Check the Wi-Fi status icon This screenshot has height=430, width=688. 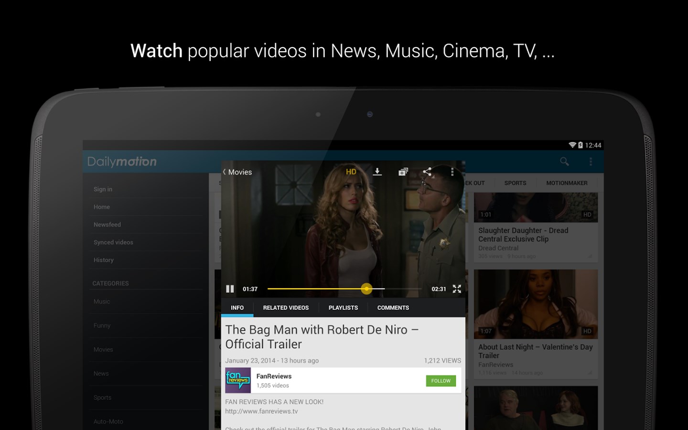pos(572,145)
